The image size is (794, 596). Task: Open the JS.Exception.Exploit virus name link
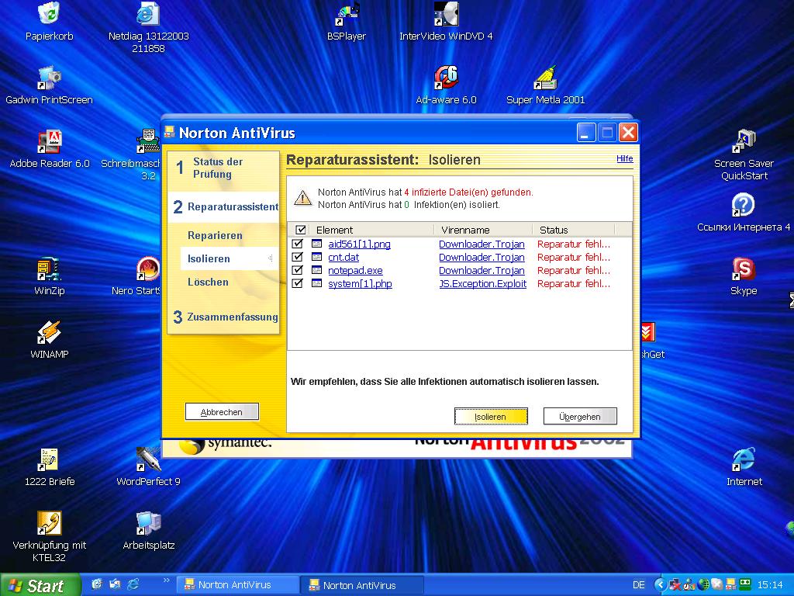482,284
